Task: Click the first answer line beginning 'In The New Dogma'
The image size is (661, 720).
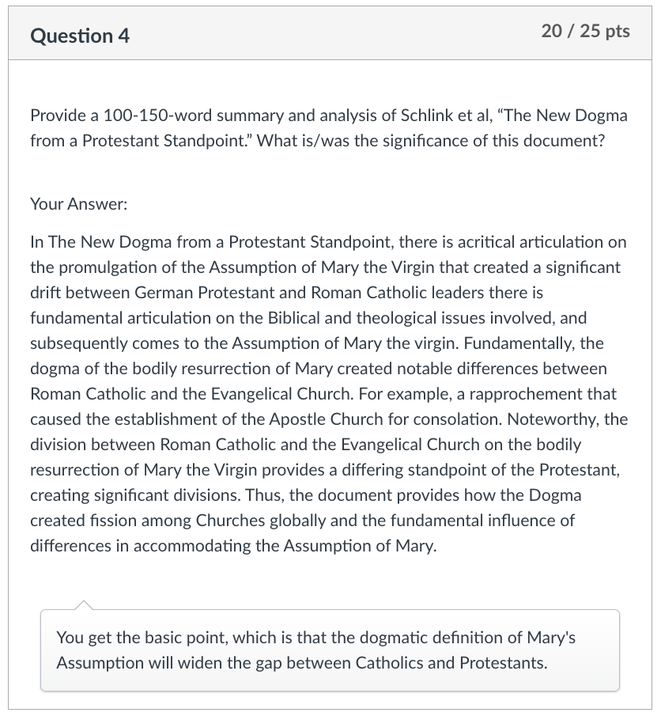Action: [x=328, y=242]
